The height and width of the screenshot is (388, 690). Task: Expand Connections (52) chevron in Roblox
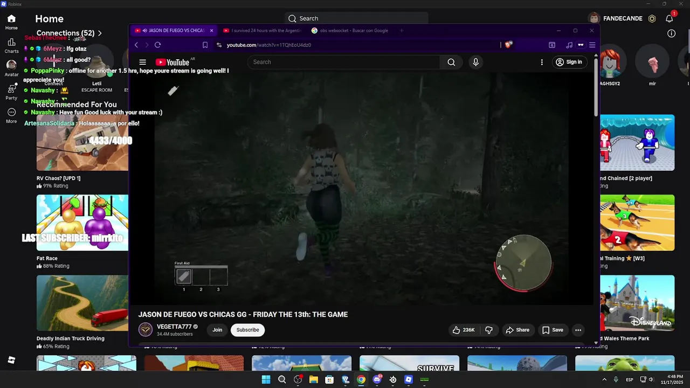point(100,33)
